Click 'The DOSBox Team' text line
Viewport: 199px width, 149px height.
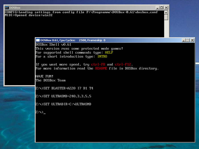(x=51, y=80)
